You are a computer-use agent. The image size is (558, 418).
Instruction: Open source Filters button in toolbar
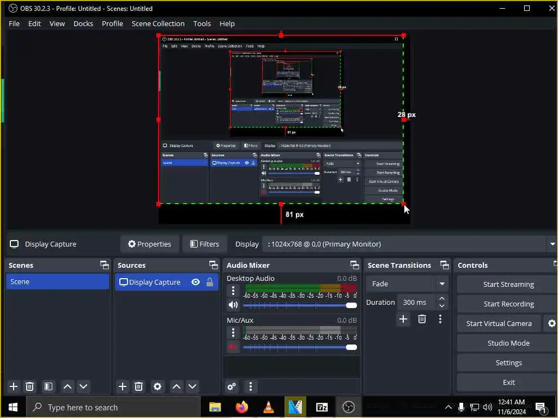pos(204,244)
